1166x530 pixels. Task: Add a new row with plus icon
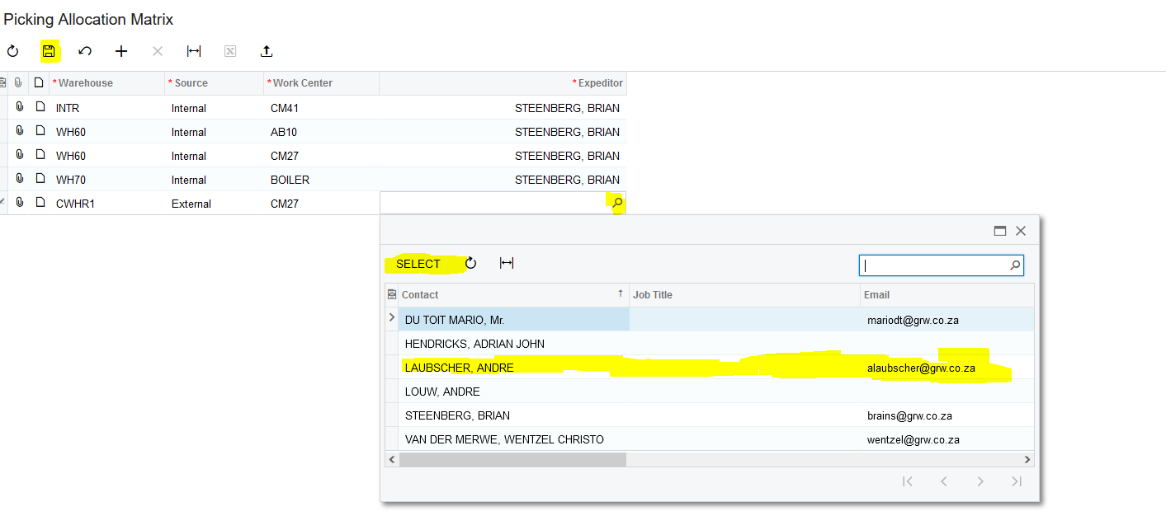pos(121,51)
